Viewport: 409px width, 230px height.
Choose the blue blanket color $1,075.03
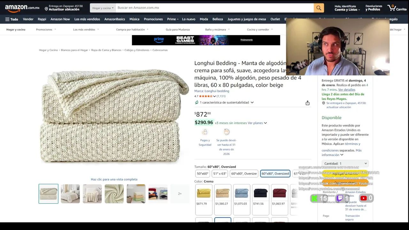point(242,199)
